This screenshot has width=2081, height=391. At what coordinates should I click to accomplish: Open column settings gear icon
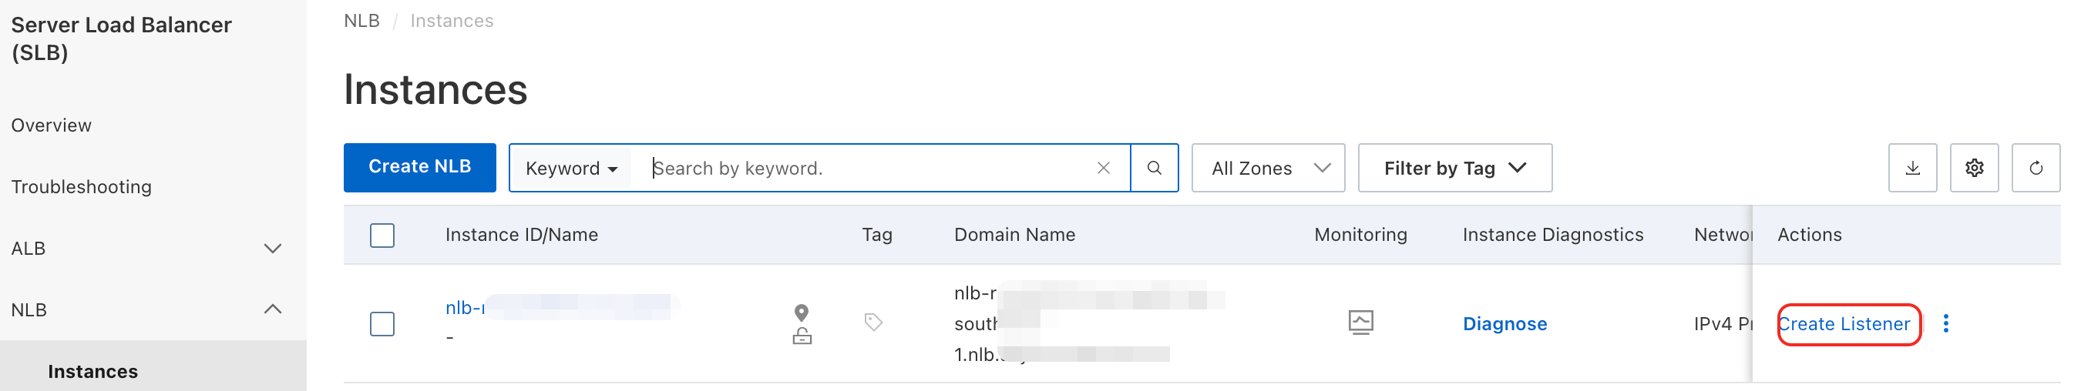point(1974,168)
